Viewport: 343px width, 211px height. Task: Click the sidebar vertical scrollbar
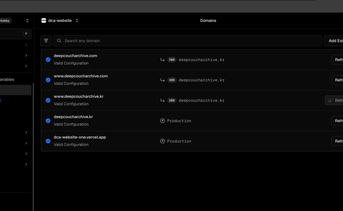[x=33, y=146]
